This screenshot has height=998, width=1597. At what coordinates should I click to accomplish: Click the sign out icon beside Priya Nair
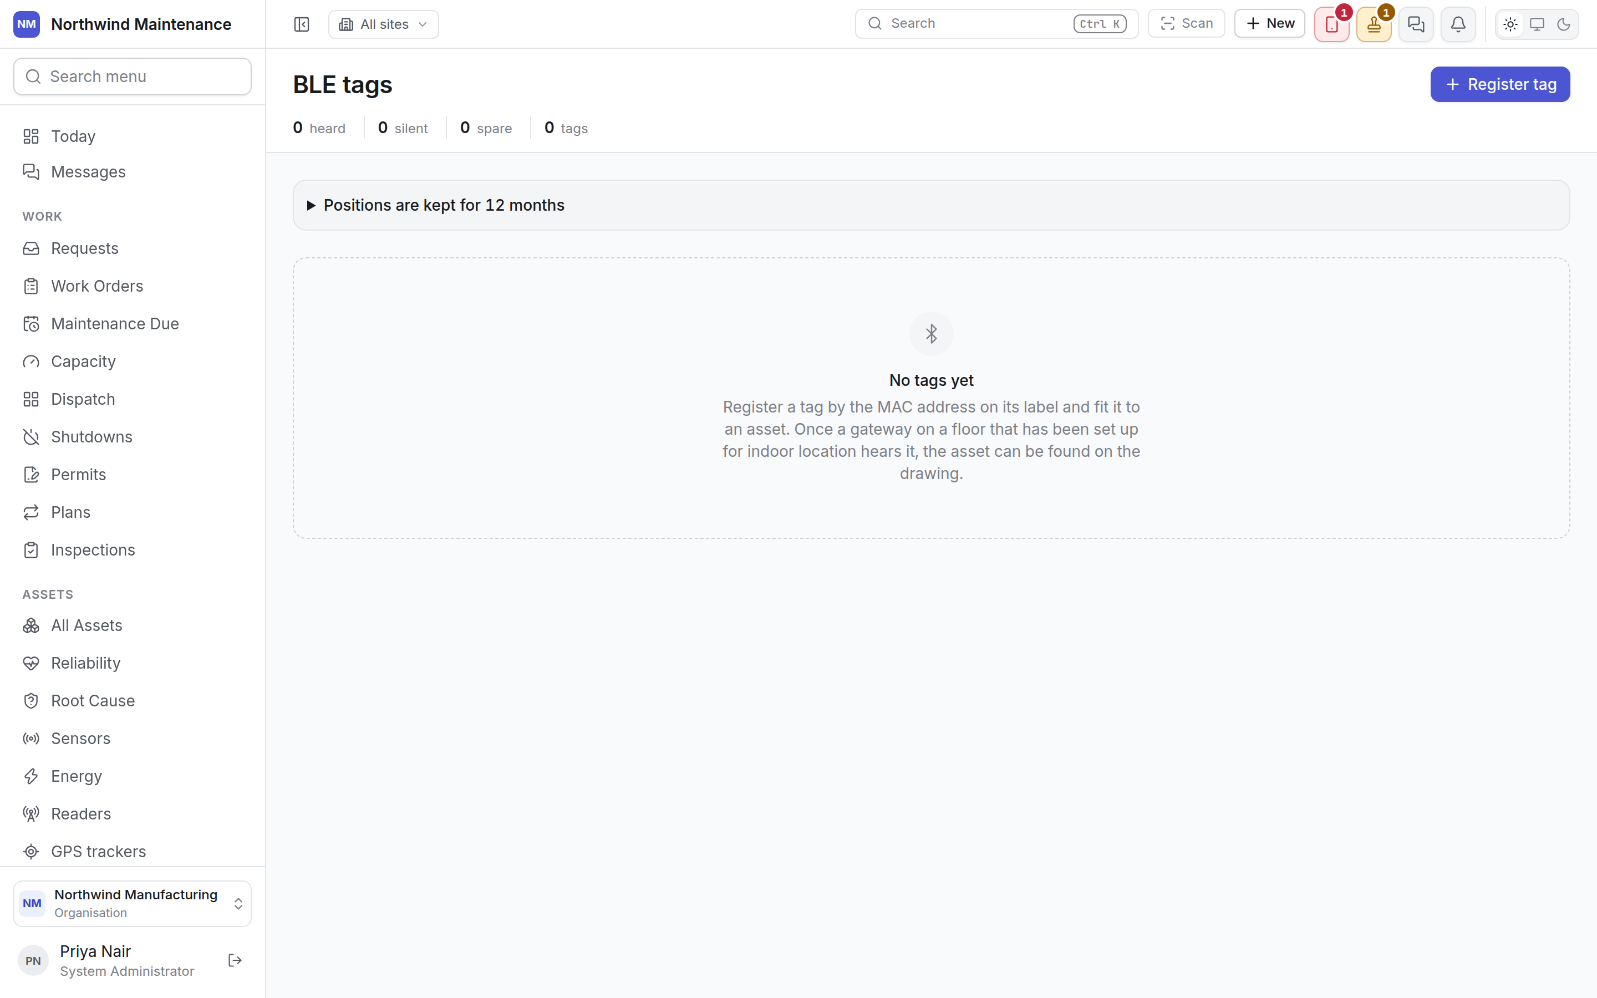click(235, 960)
